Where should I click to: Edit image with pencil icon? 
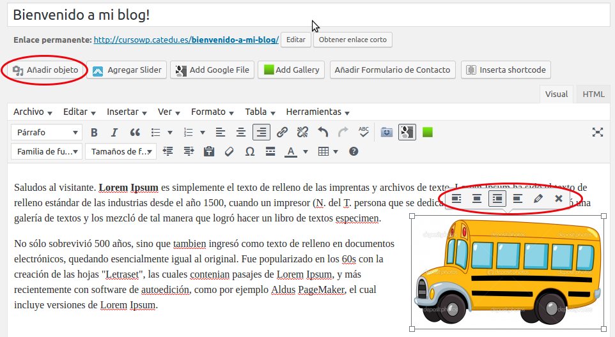pos(538,199)
